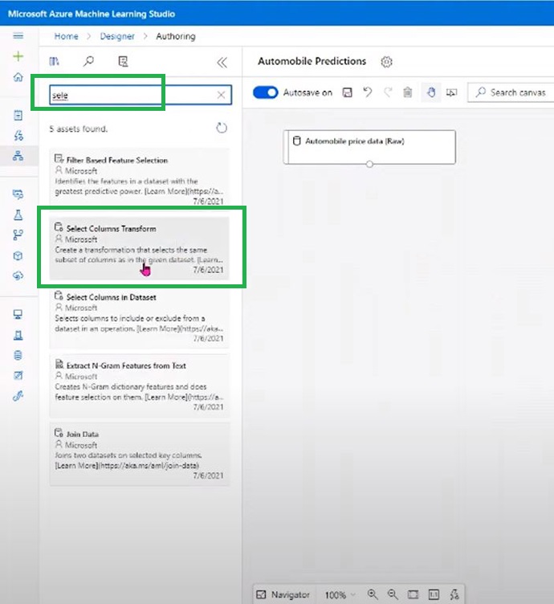Refresh the found assets list

[222, 128]
